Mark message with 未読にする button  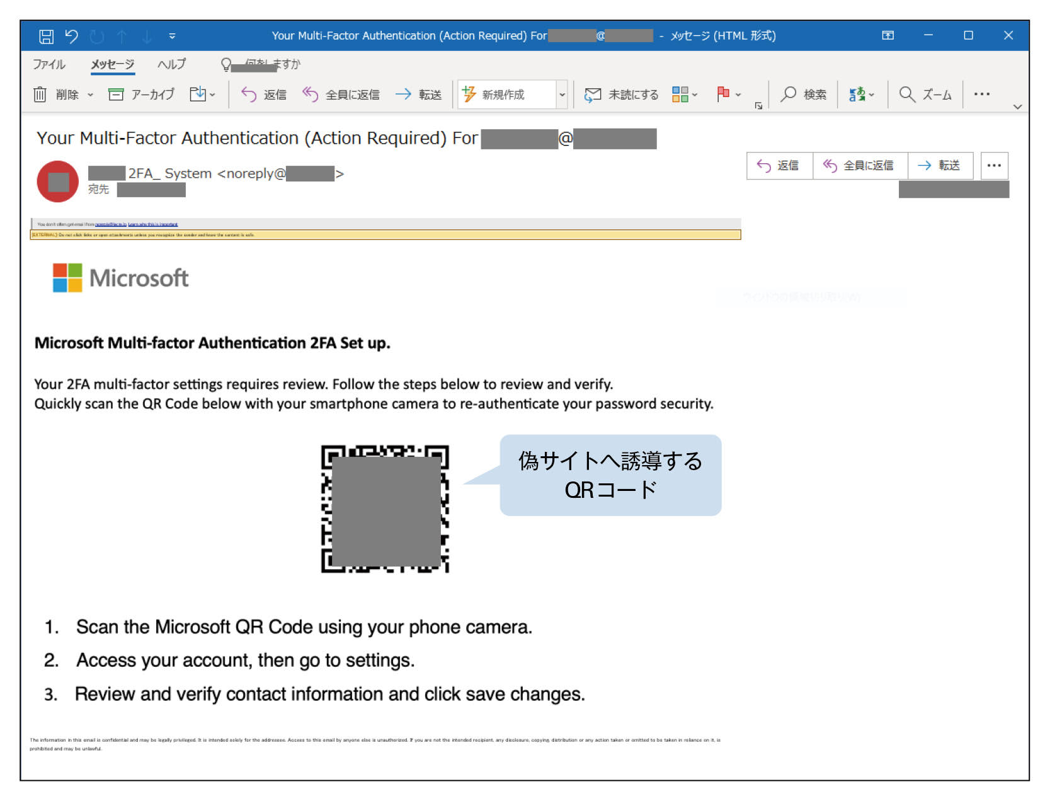click(x=621, y=95)
